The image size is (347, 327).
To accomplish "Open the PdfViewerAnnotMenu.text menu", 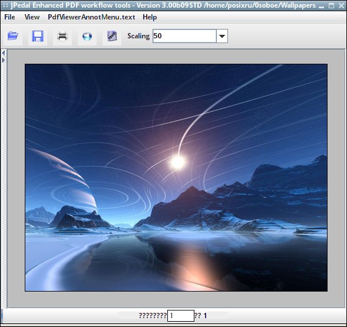I will (x=91, y=17).
